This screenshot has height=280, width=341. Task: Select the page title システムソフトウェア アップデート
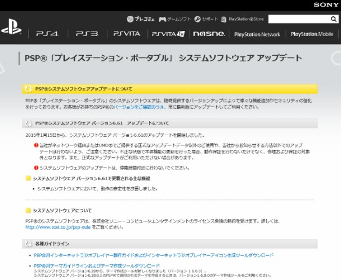[240, 58]
